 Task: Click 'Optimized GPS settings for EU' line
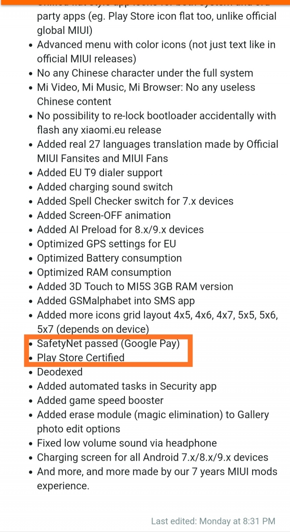coord(106,244)
